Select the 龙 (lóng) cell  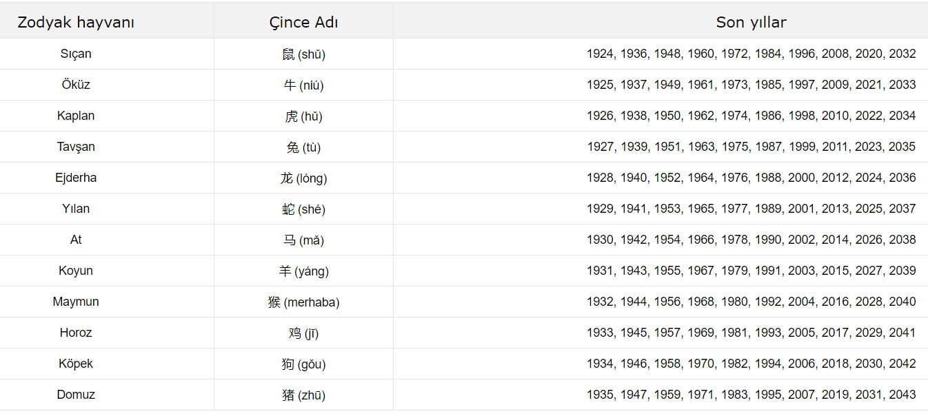(303, 178)
